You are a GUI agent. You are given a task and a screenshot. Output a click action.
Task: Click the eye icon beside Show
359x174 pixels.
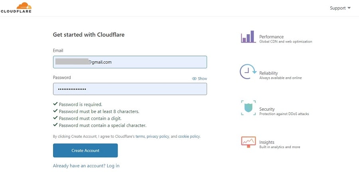[194, 79]
